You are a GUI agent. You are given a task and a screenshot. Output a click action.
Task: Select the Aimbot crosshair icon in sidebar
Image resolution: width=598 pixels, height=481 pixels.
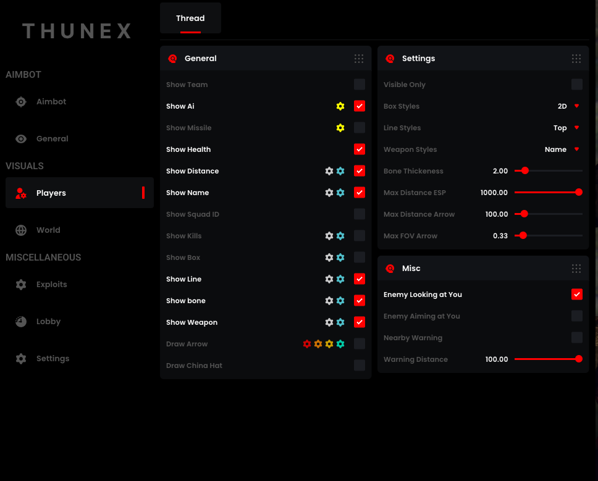point(20,101)
